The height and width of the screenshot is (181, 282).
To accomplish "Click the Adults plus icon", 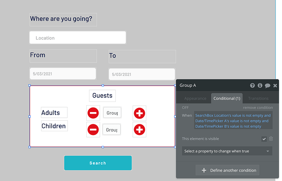I will 139,113.
